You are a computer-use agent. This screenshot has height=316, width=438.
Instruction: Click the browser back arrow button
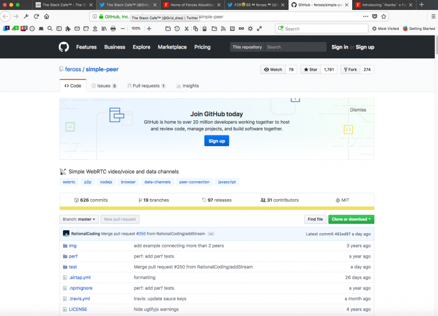tap(5, 16)
